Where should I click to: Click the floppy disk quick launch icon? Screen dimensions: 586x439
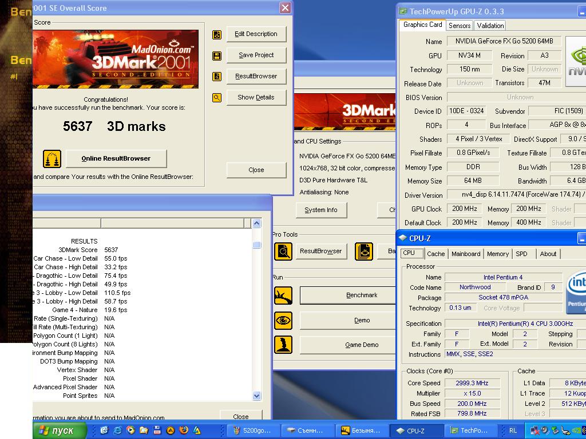[157, 430]
